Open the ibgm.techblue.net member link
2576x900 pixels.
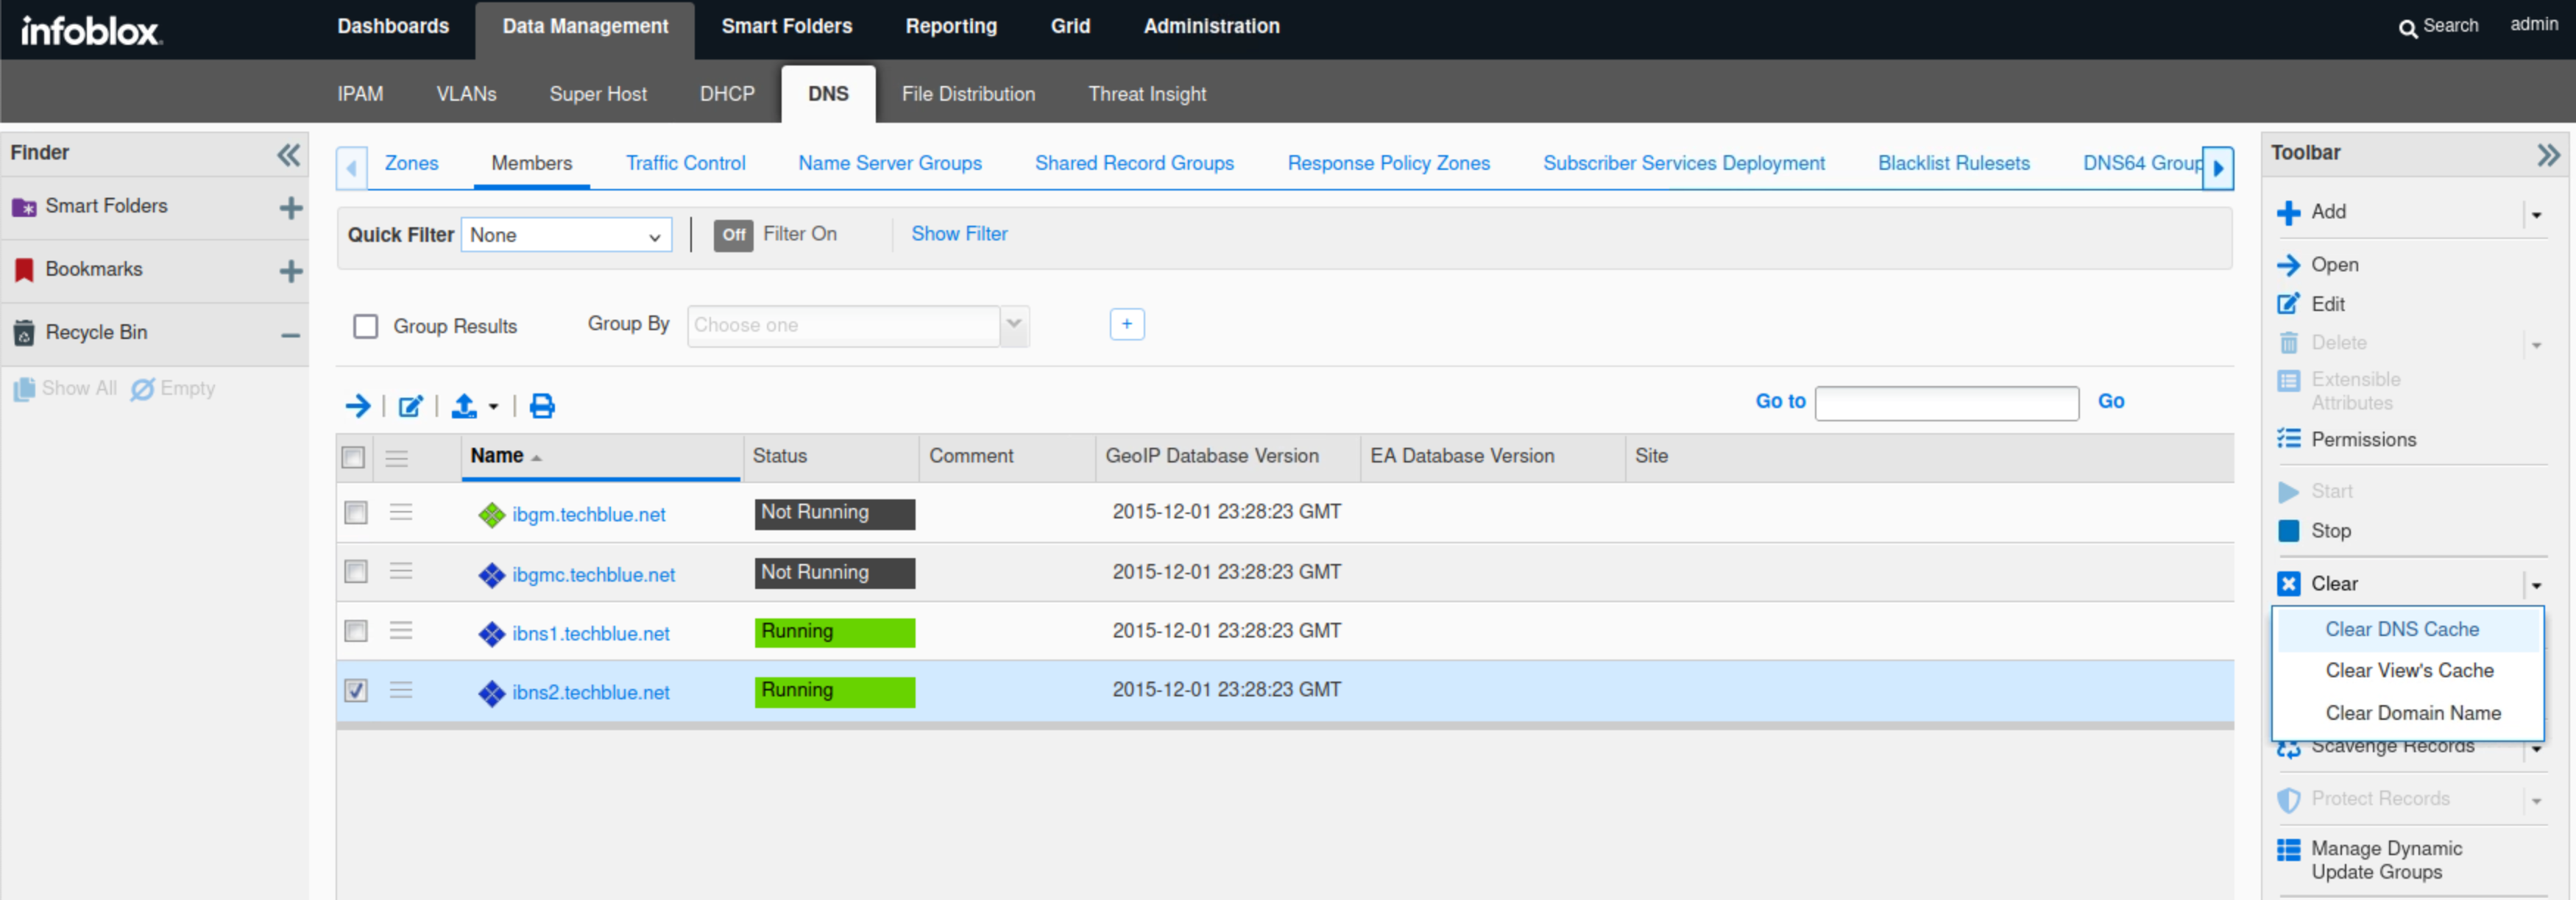click(588, 515)
